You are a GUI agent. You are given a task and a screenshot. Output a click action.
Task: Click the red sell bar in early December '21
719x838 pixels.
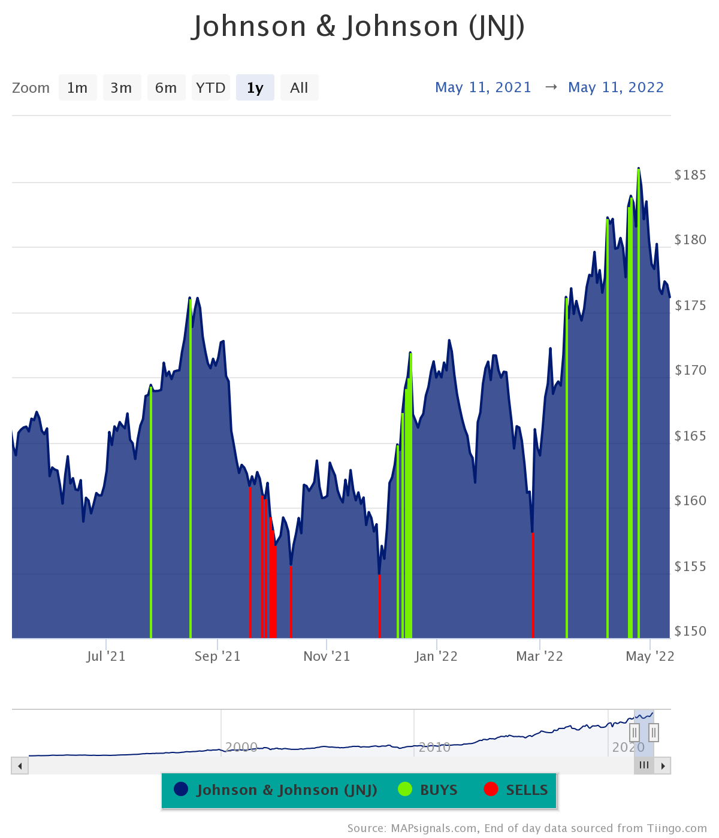[379, 606]
